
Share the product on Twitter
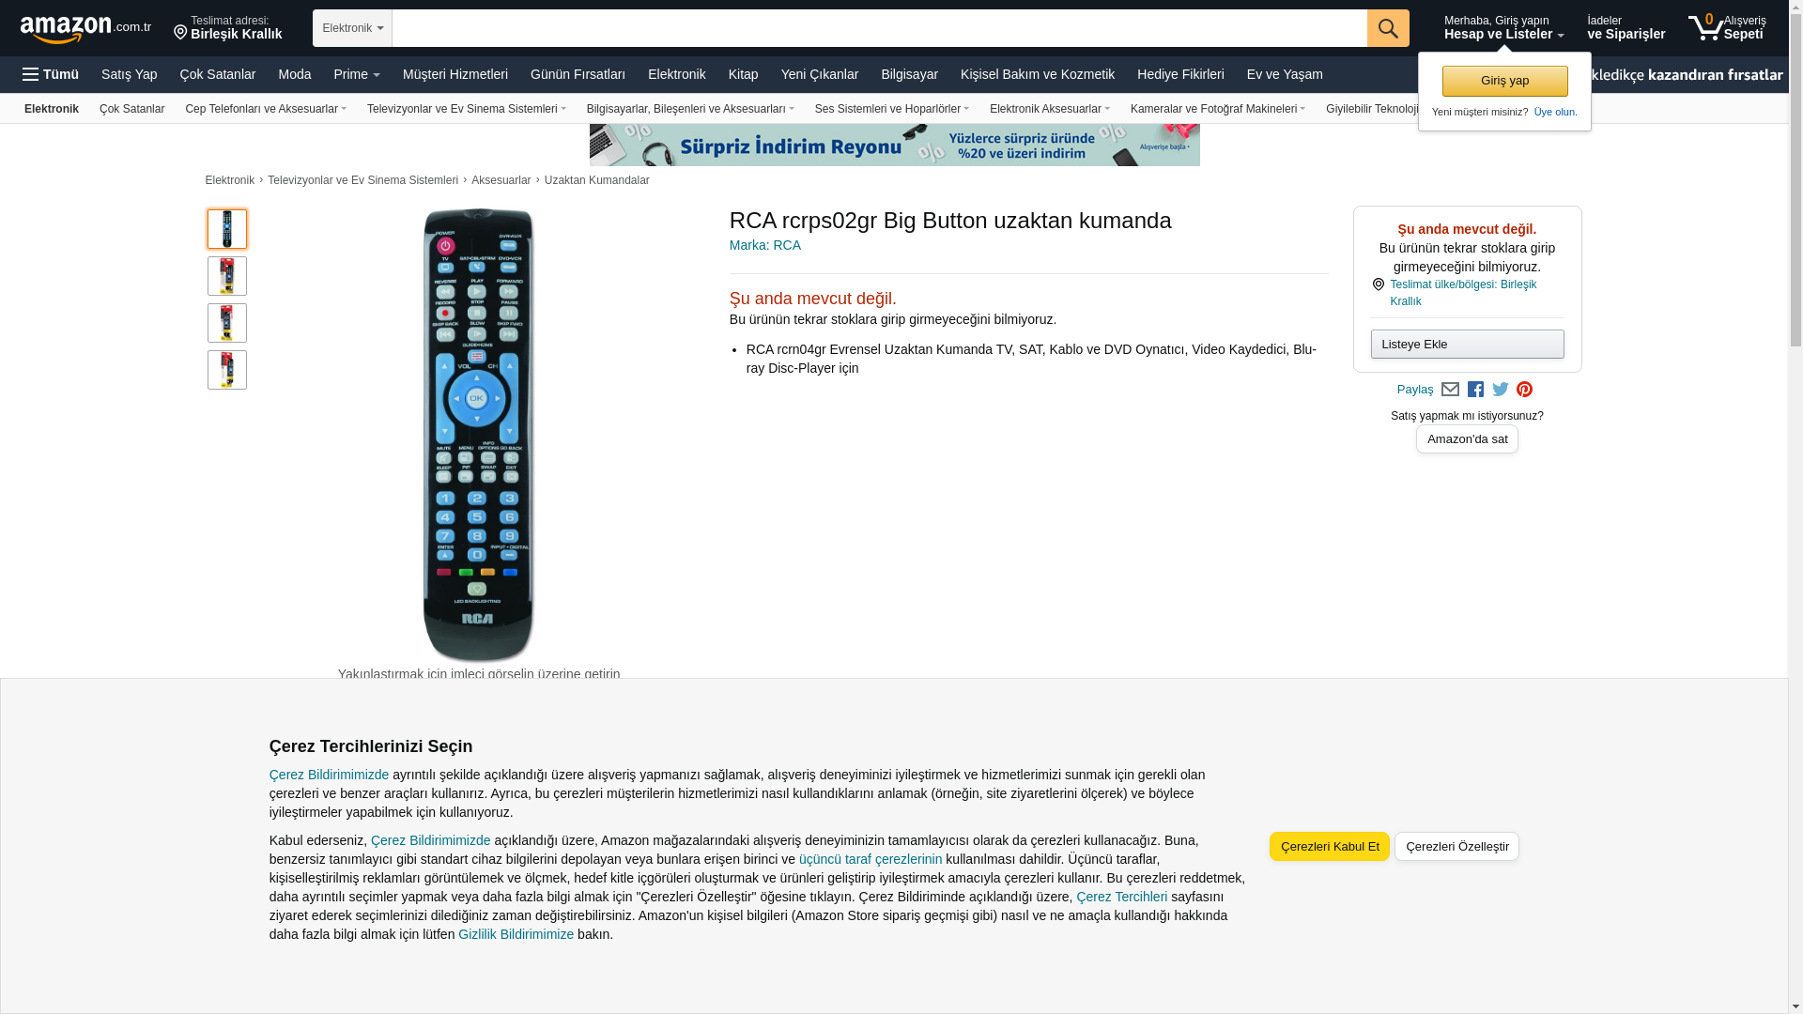click(1501, 390)
